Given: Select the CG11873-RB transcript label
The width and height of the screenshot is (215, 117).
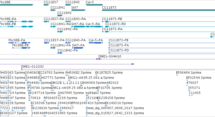Looking at the screenshot, I should point(112,19).
